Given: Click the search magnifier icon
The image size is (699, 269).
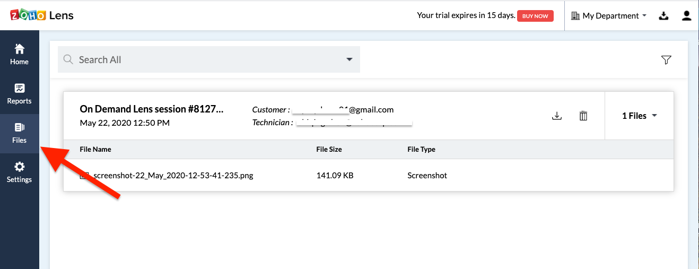Looking at the screenshot, I should 68,59.
